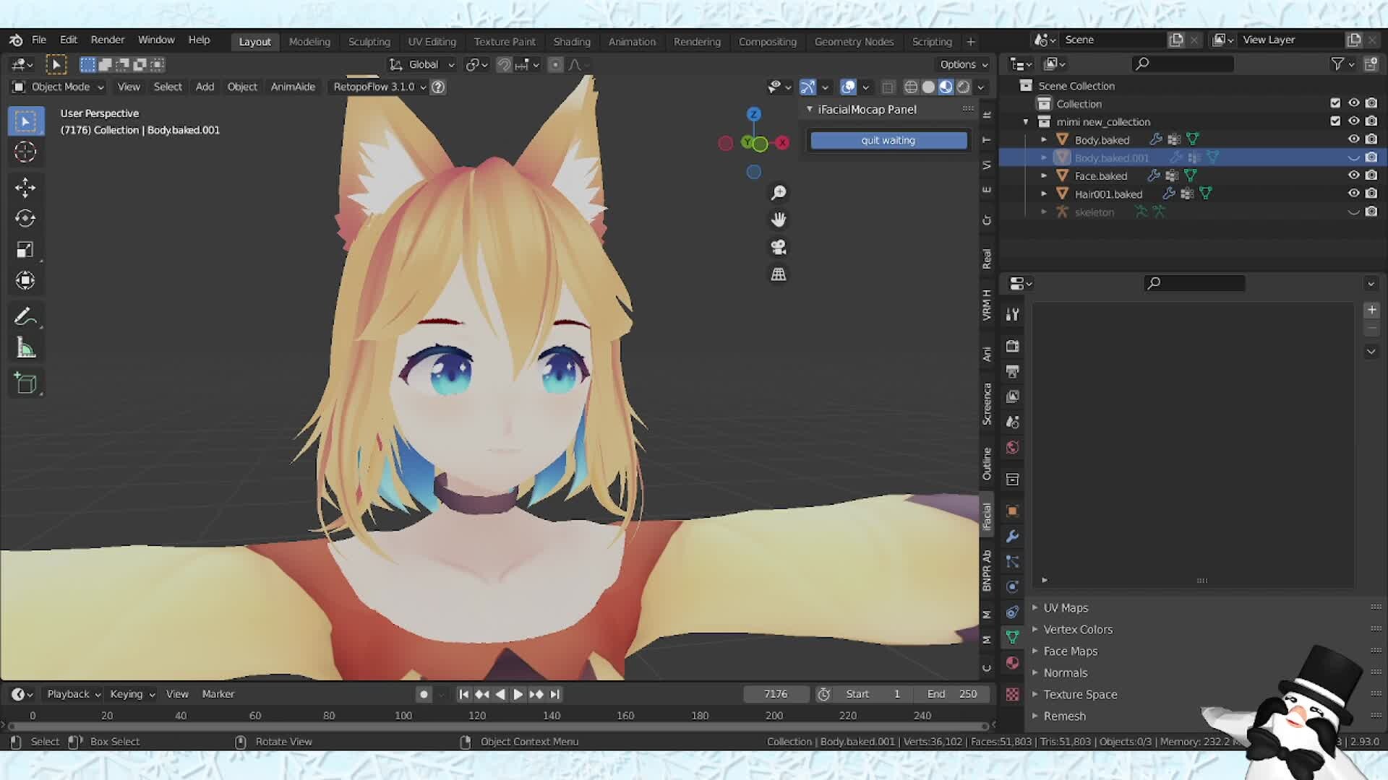
Task: Toggle visibility of Face.baked object
Action: (x=1353, y=175)
